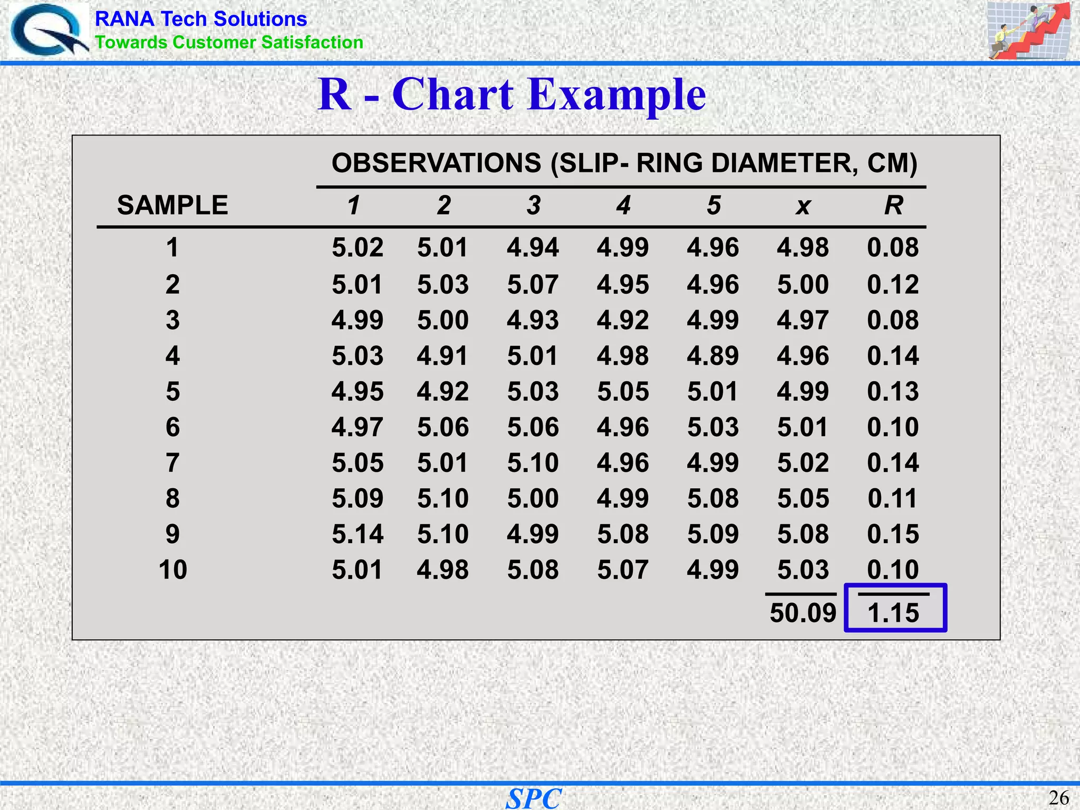Click the RANA Tech Solutions logo icon

click(x=49, y=30)
